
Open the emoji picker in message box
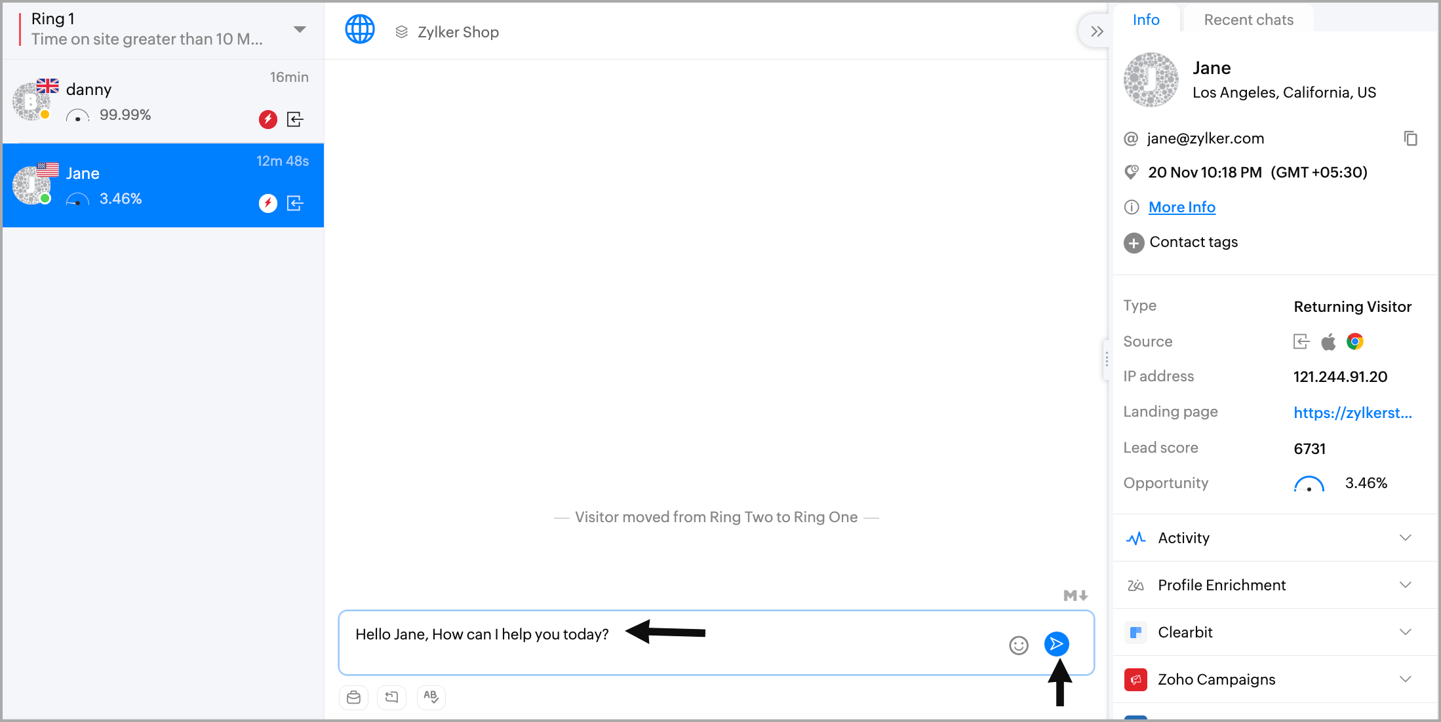(x=1018, y=646)
